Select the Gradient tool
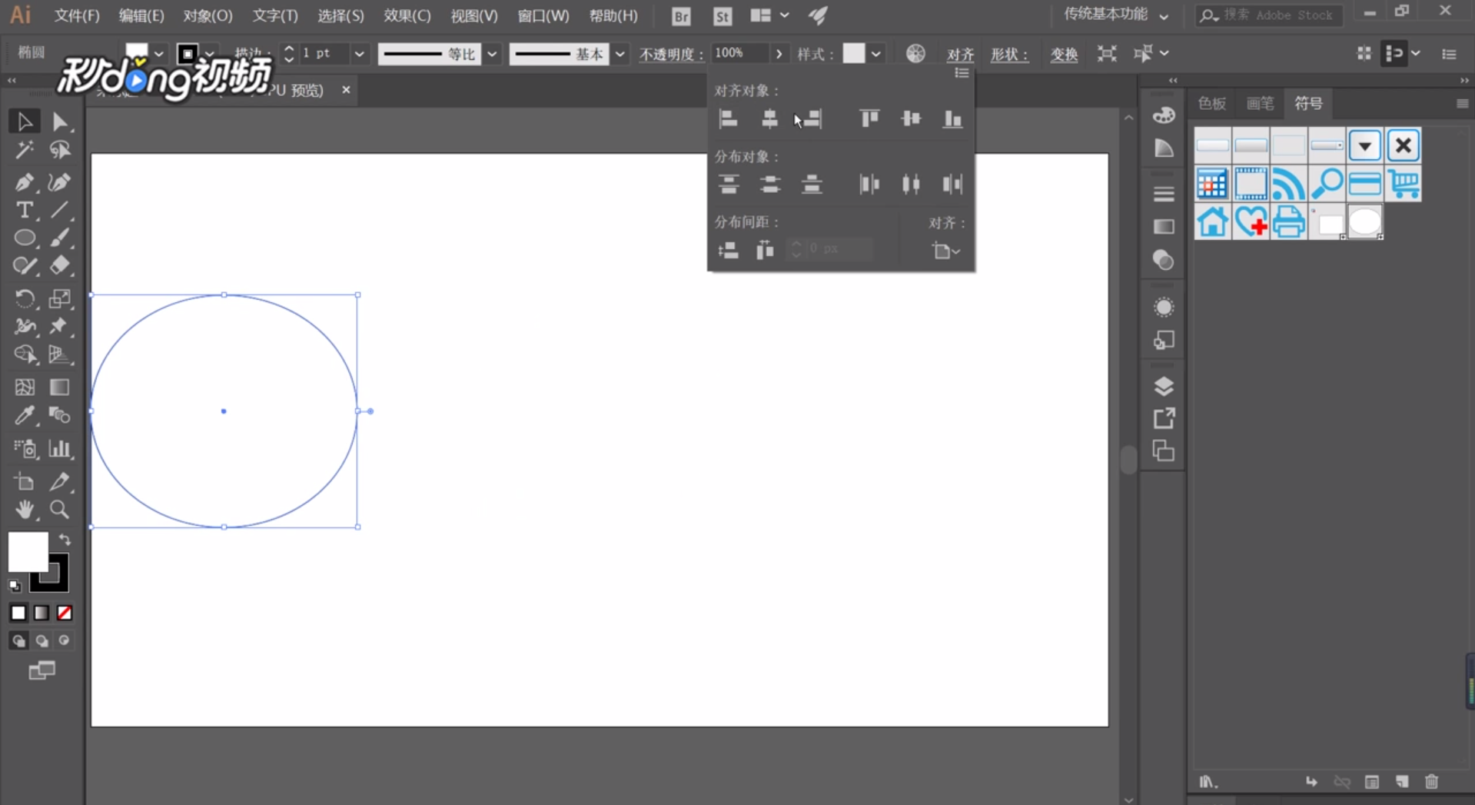The width and height of the screenshot is (1475, 805). coord(59,387)
